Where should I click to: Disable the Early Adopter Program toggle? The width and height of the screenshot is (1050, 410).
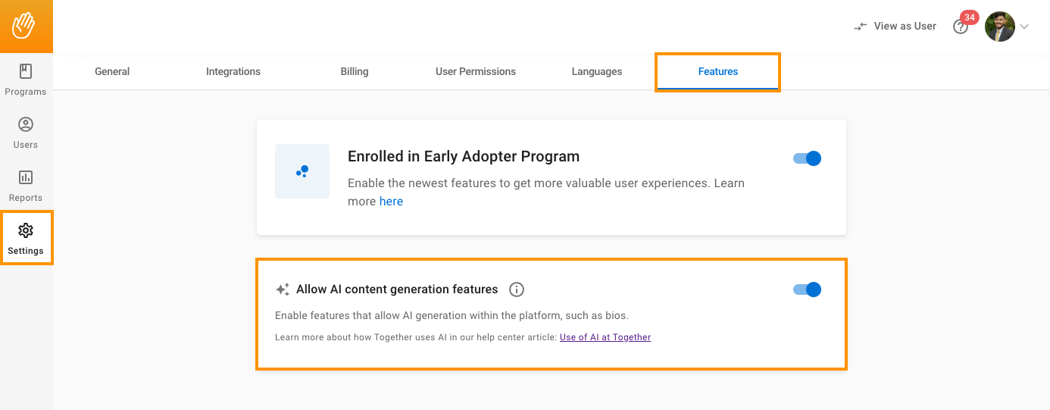click(x=808, y=158)
